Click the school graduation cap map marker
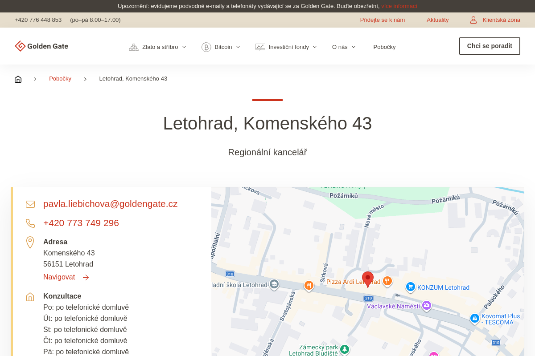The width and height of the screenshot is (535, 356). (274, 284)
